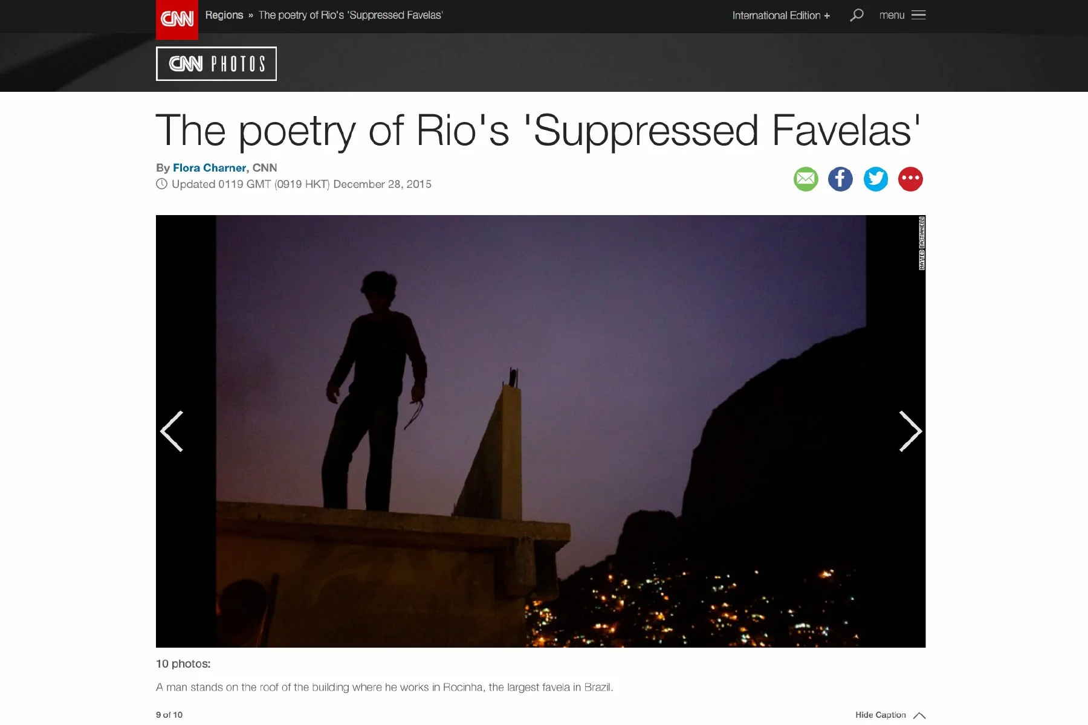The height and width of the screenshot is (725, 1088).
Task: Click the red CNN logo
Action: tap(176, 19)
